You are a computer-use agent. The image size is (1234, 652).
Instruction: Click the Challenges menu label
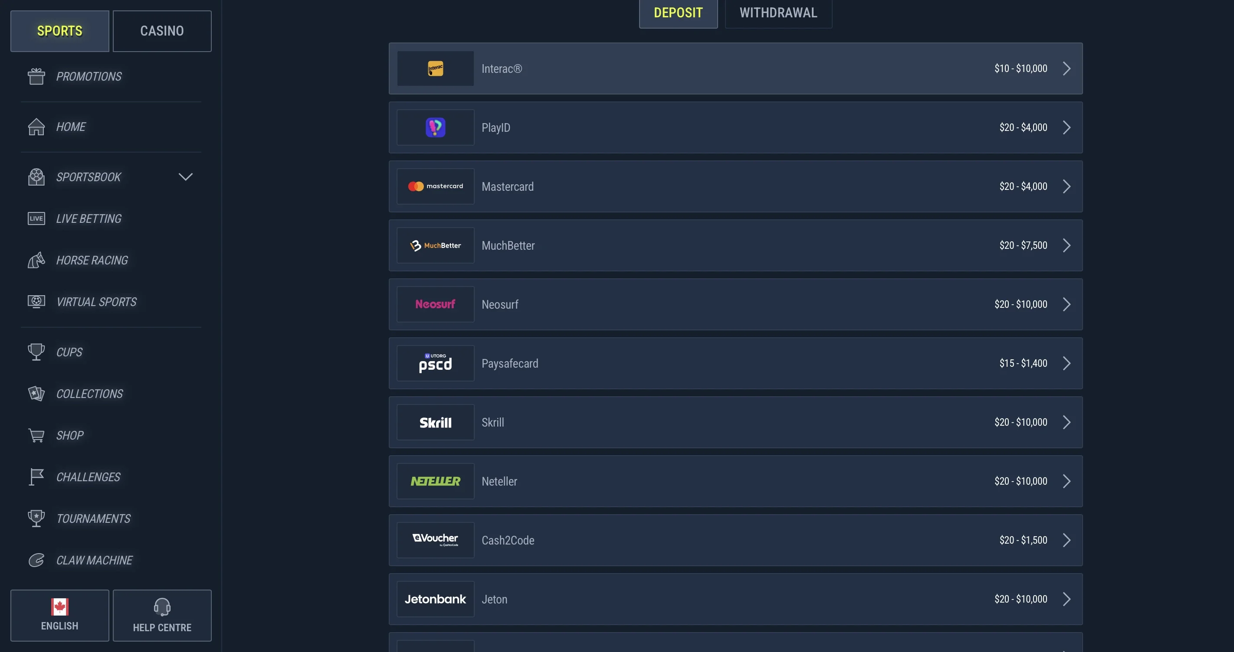(x=88, y=477)
